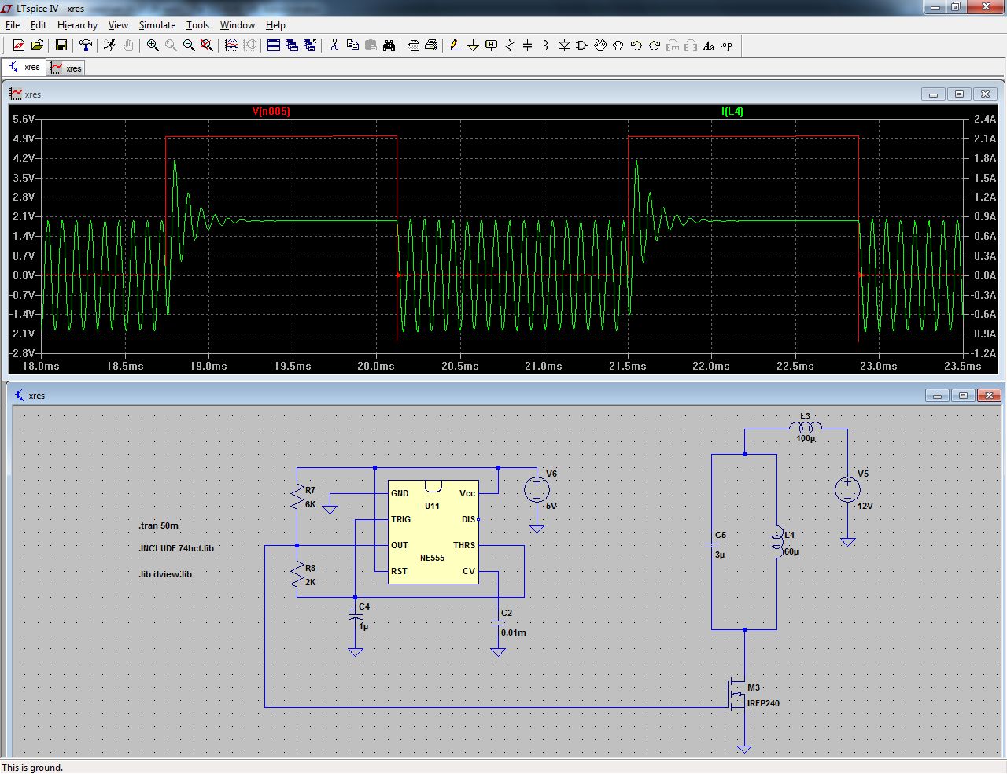Screen dimensions: 1007x774
Task: Click the Zoom In magnifier icon
Action: [153, 46]
